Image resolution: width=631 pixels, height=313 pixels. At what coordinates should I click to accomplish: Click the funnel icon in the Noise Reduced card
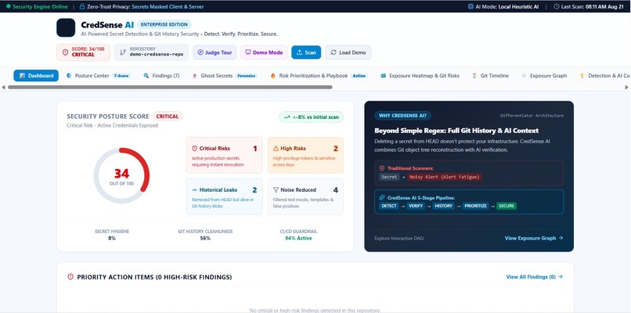(x=276, y=190)
